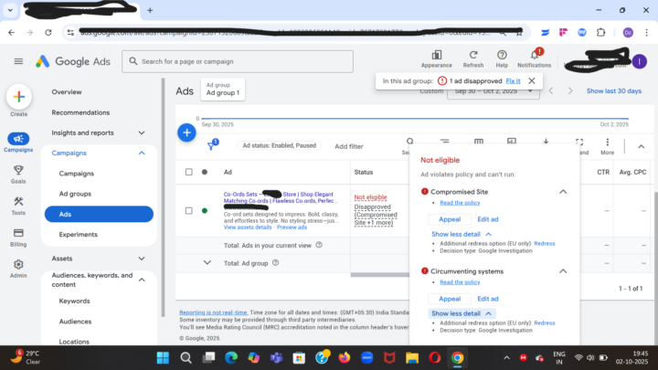This screenshot has width=658, height=370.
Task: Open Keywords in the side menu
Action: click(x=74, y=301)
